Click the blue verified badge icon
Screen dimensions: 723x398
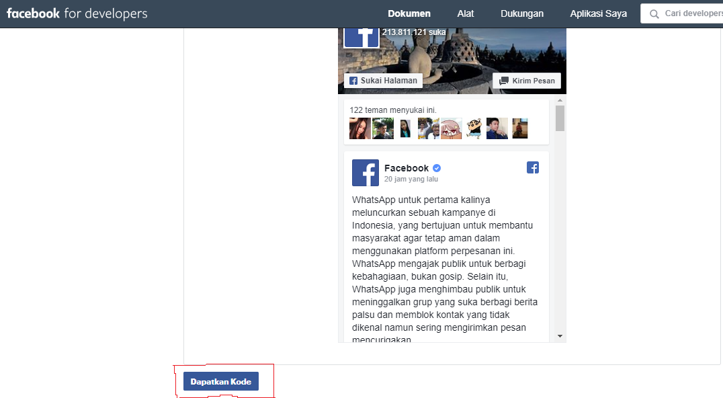tap(437, 168)
